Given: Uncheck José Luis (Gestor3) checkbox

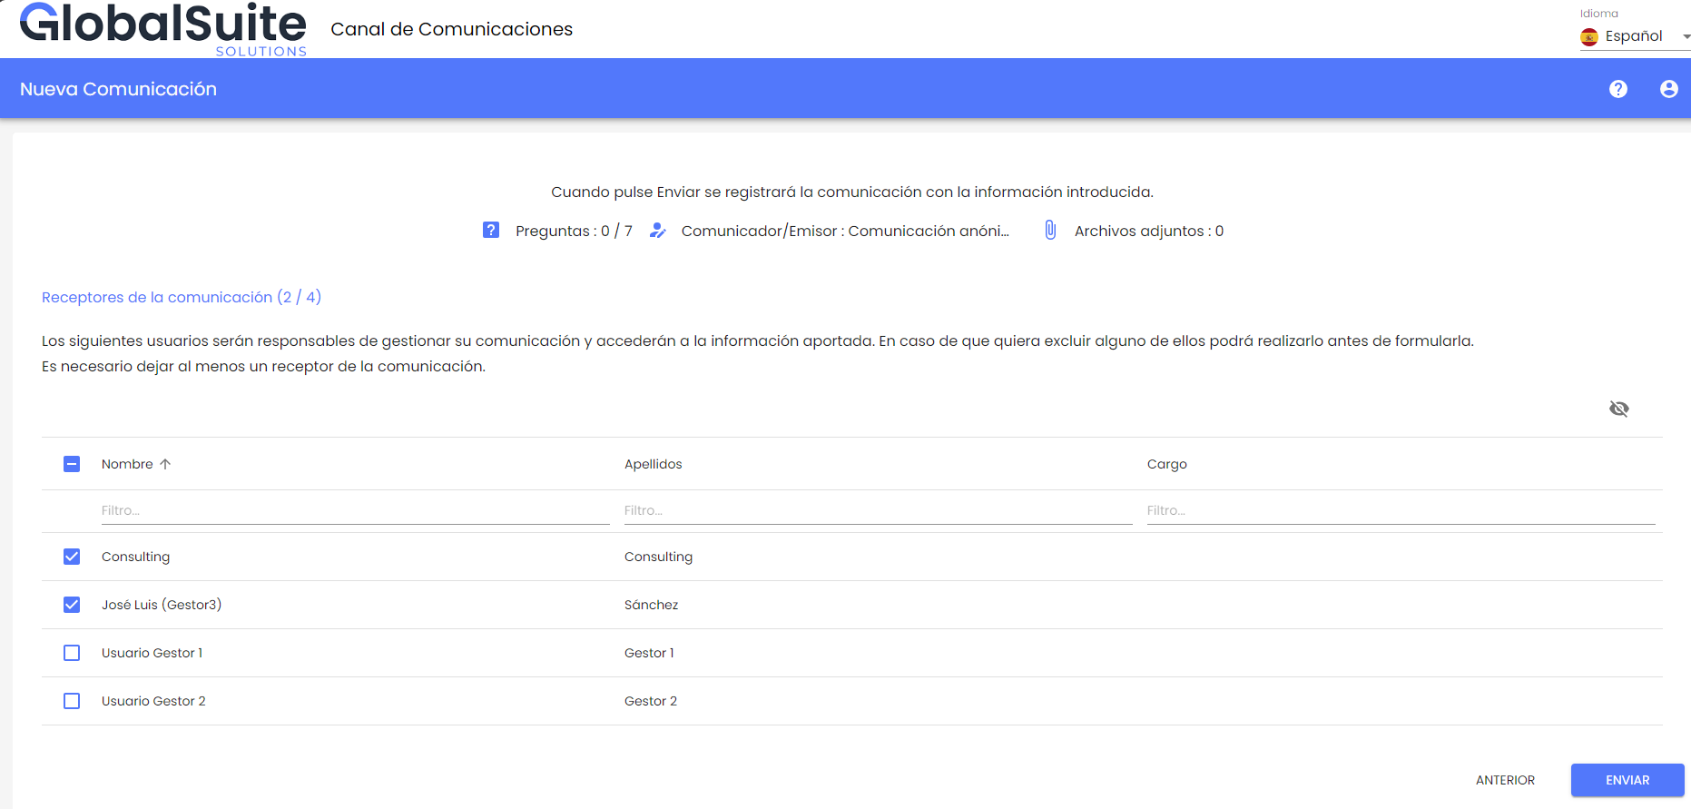Looking at the screenshot, I should 72,605.
